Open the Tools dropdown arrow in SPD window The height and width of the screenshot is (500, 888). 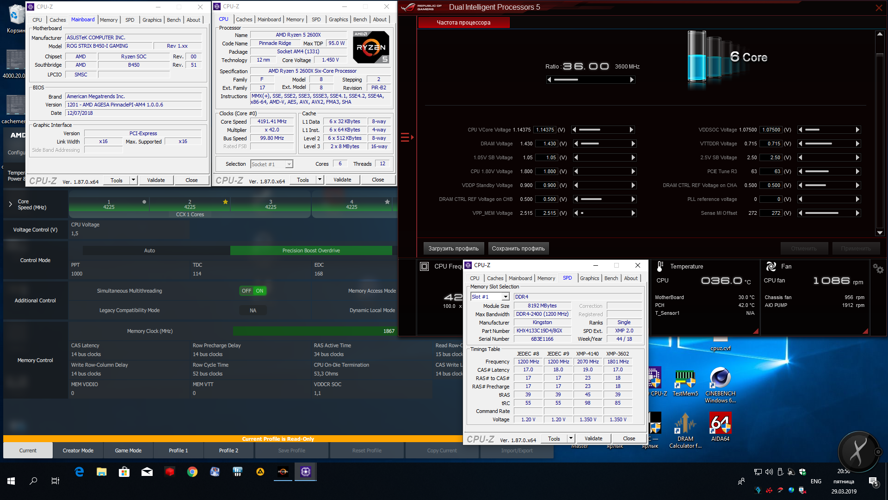pyautogui.click(x=571, y=438)
